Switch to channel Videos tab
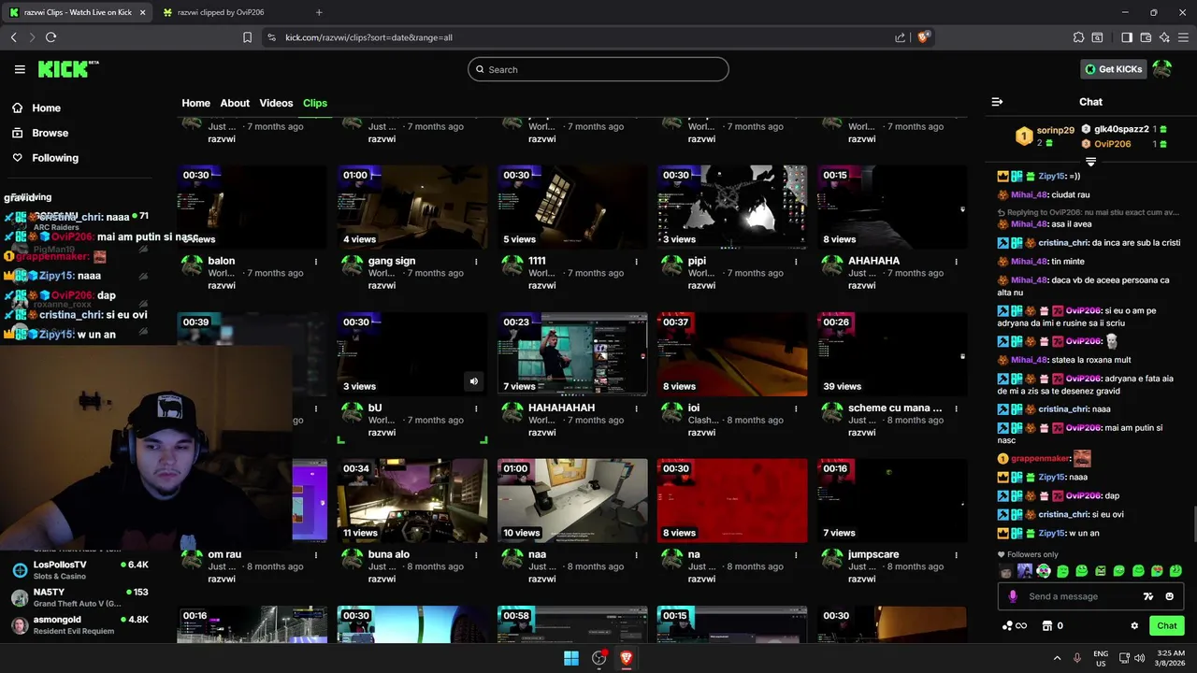 (x=276, y=103)
